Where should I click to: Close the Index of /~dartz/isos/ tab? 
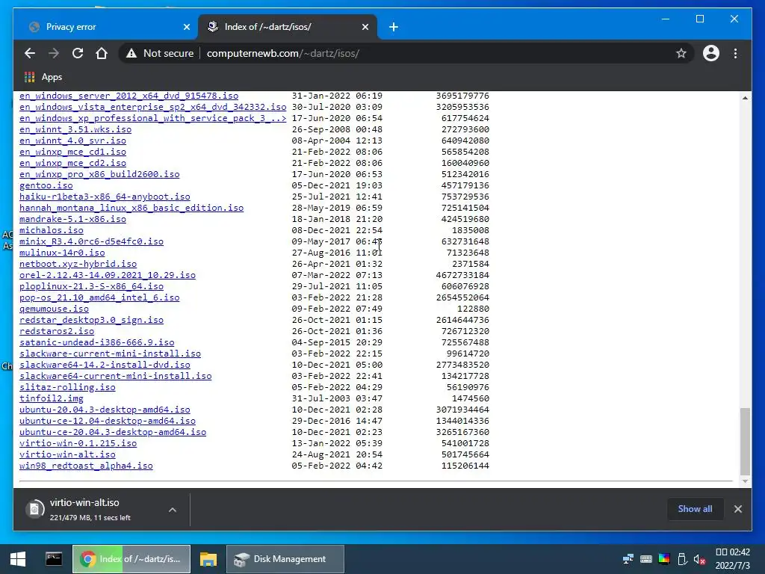tap(365, 27)
